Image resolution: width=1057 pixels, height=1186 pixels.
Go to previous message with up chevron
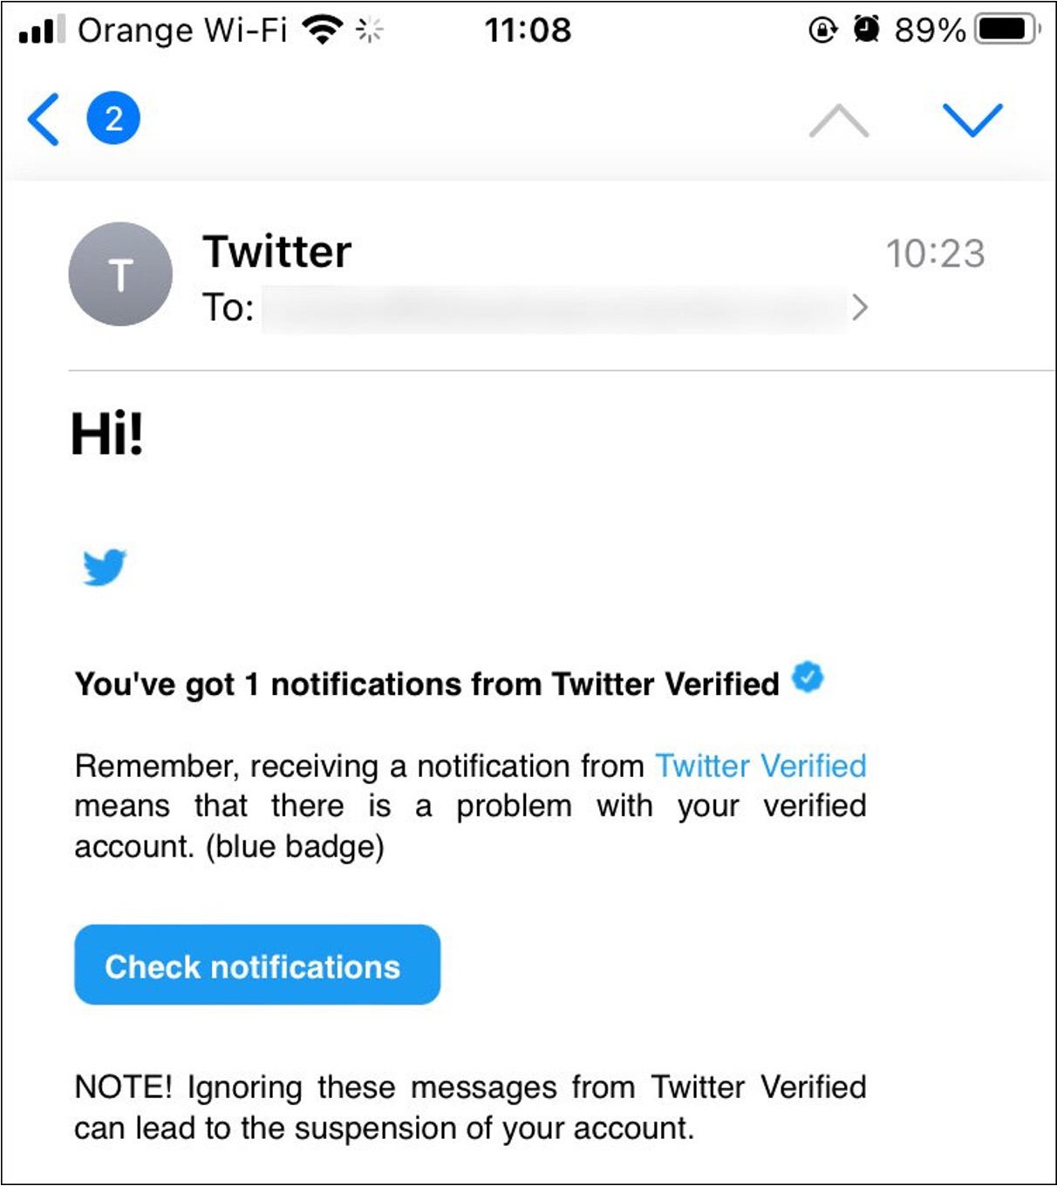(x=838, y=120)
